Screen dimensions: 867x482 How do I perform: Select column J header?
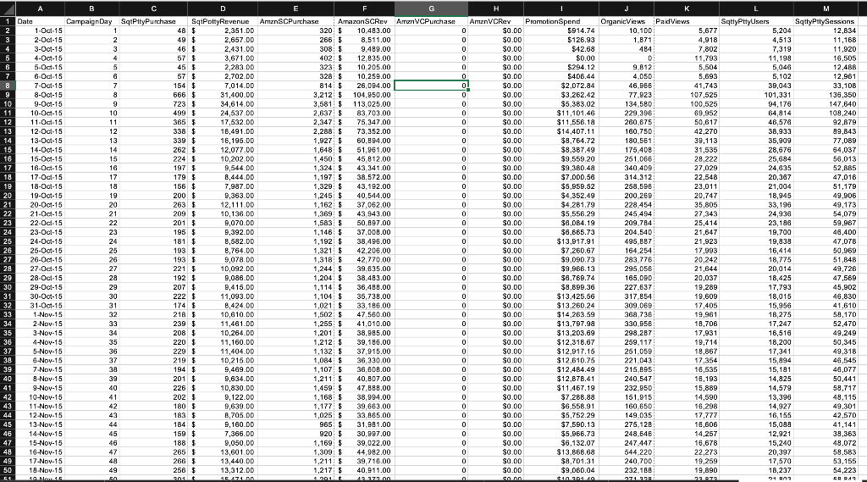tap(626, 8)
